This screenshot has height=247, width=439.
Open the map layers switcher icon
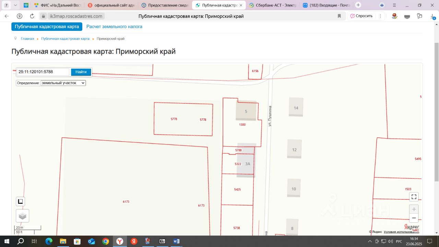(x=22, y=216)
